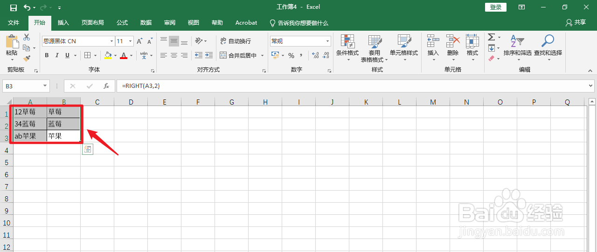597x252 pixels.
Task: Apply yellow fill color bucket
Action: (108, 55)
